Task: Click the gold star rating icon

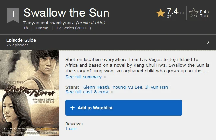Action: click(161, 13)
